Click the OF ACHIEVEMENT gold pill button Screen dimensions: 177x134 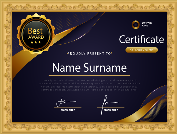142,50
